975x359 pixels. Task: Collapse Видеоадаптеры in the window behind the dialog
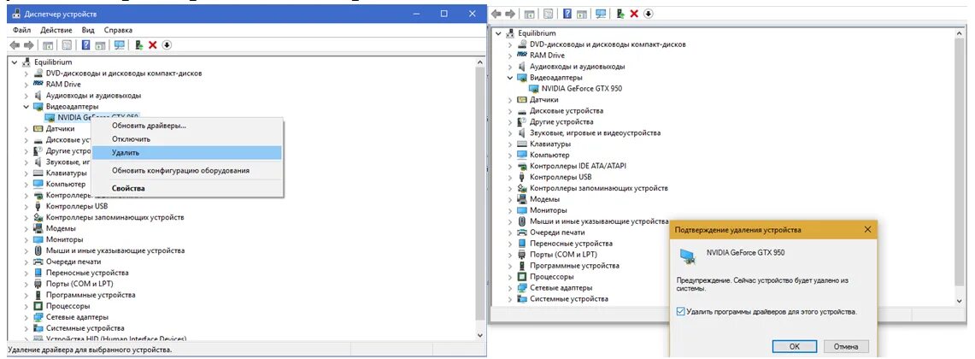pyautogui.click(x=510, y=78)
